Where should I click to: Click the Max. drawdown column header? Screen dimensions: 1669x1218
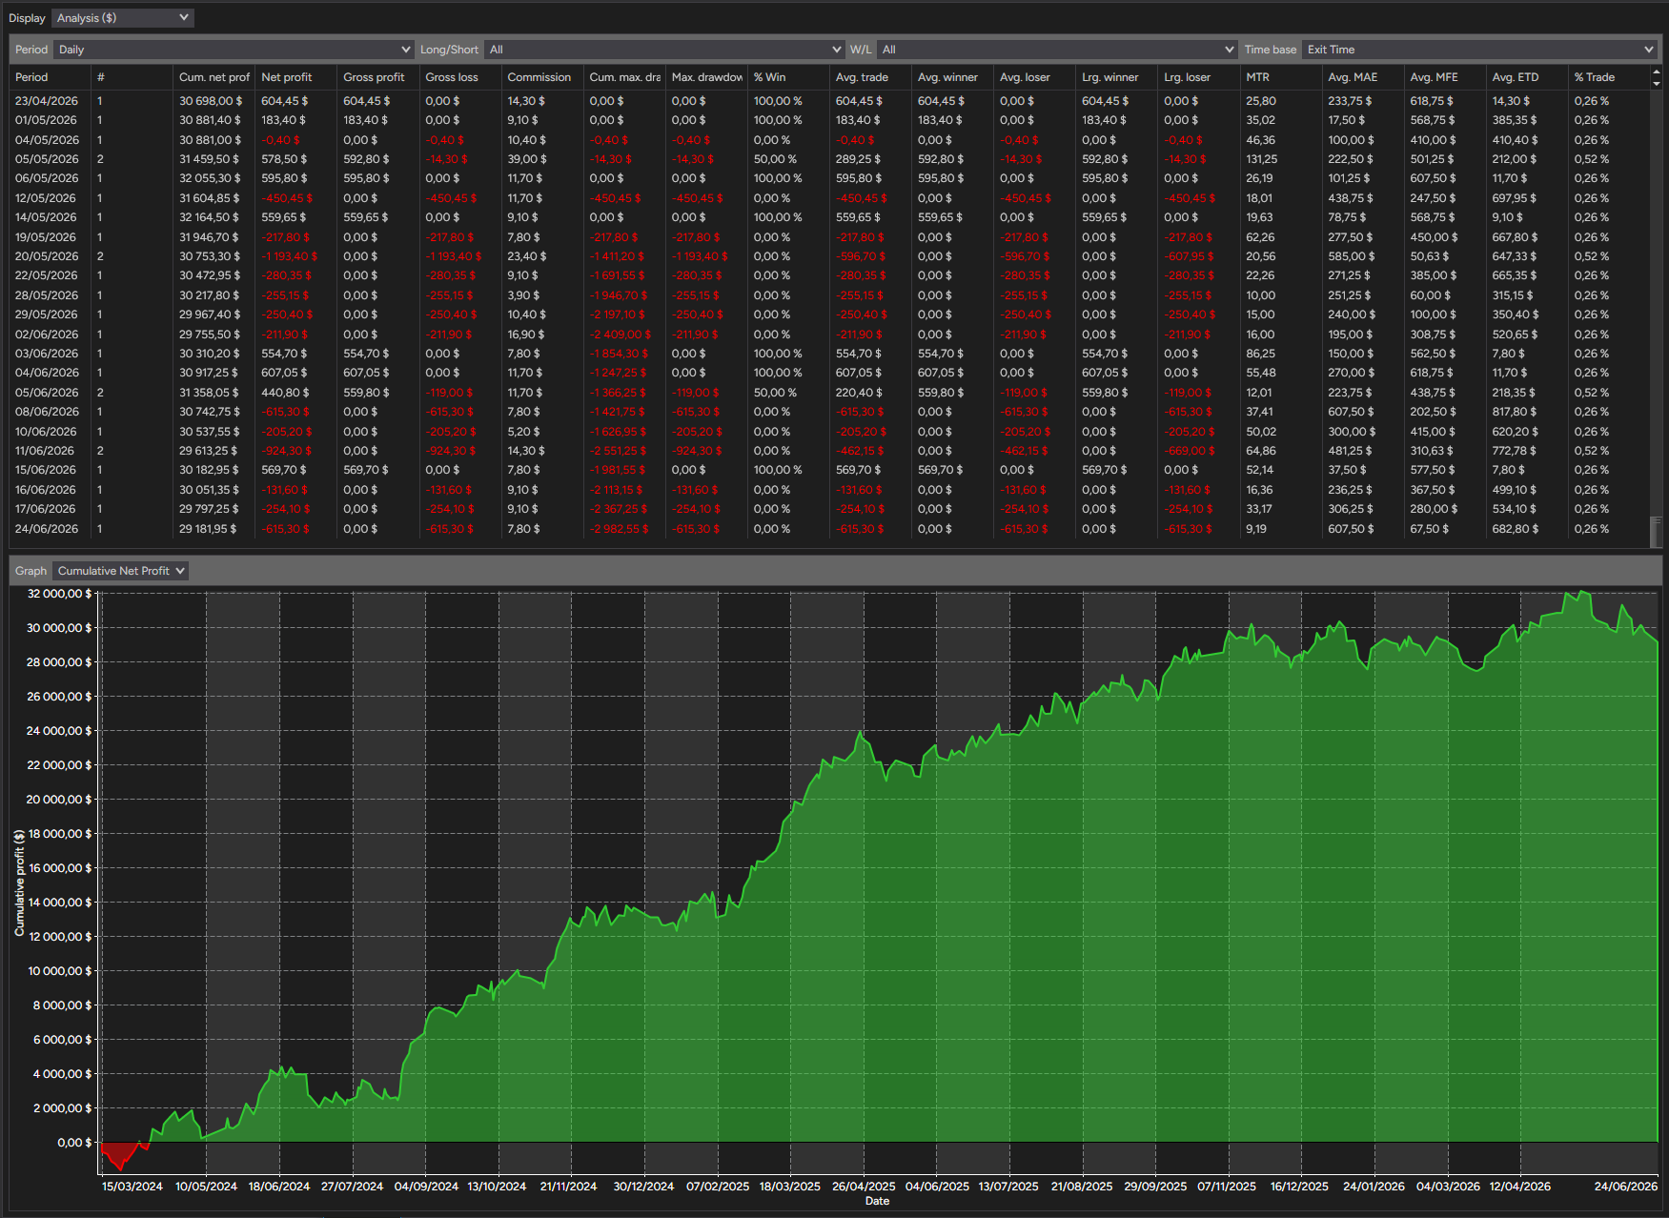tap(707, 77)
